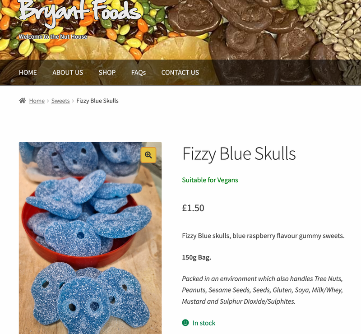Viewport: 361px width, 334px height.
Task: Click the house icon in breadcrumb
Action: coord(22,101)
